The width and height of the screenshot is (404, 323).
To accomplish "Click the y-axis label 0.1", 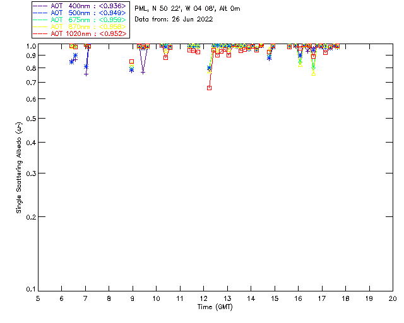I will coord(31,290).
